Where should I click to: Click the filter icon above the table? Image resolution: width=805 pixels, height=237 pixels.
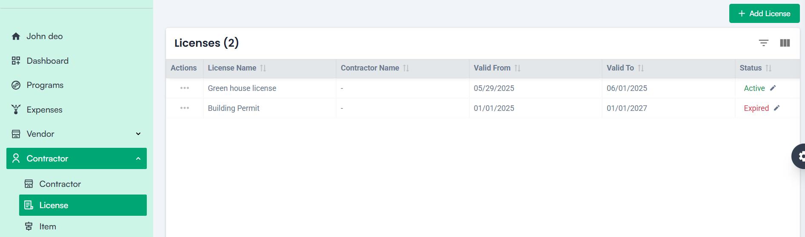click(763, 43)
